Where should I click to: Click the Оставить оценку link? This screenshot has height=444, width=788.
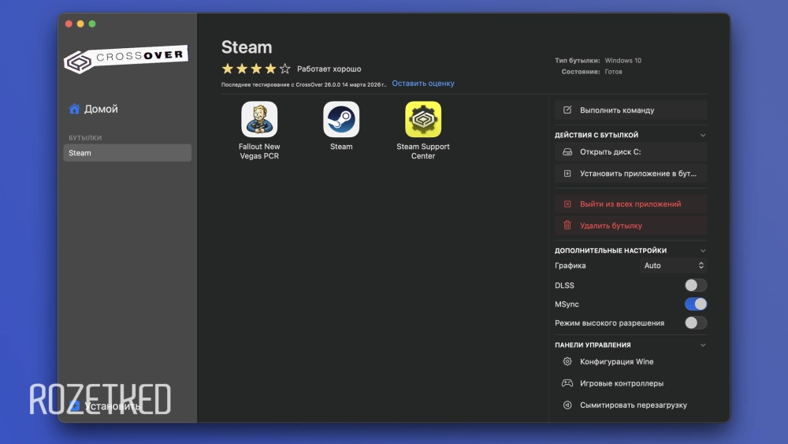click(423, 84)
